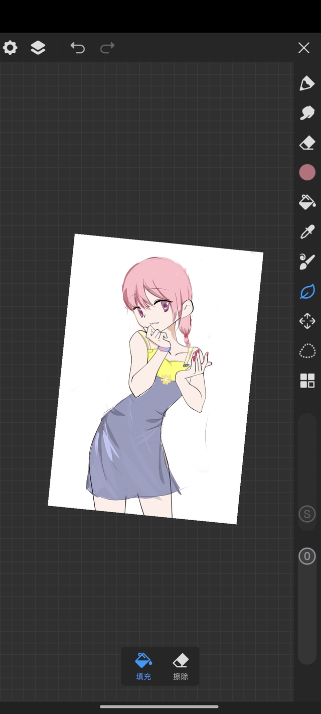Open the four-square grid tool
This screenshot has width=321, height=714.
click(307, 381)
